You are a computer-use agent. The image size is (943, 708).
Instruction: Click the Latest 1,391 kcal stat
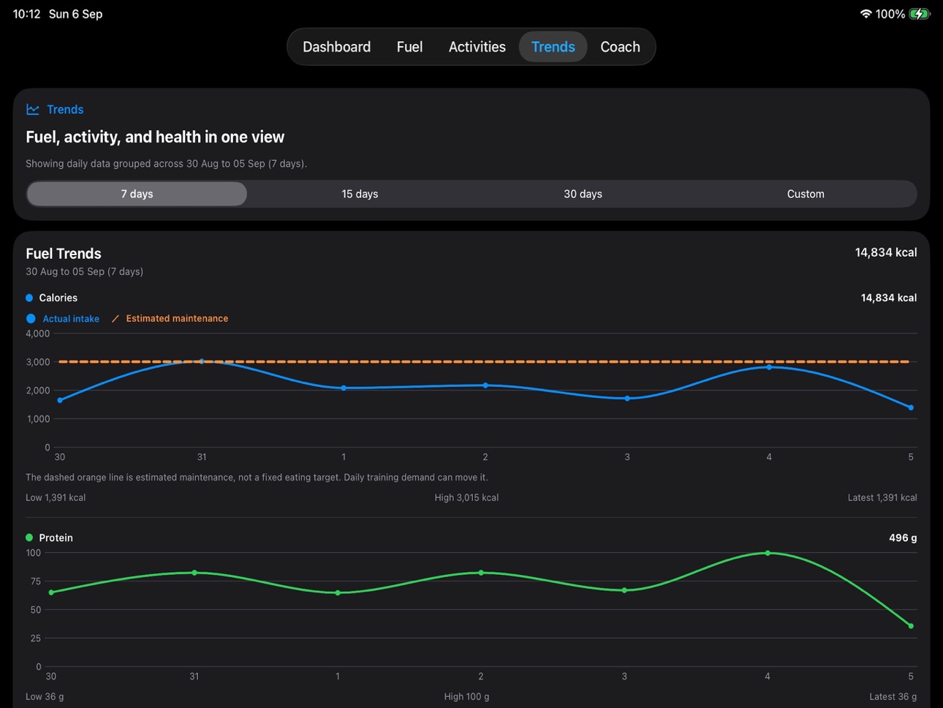pyautogui.click(x=882, y=497)
